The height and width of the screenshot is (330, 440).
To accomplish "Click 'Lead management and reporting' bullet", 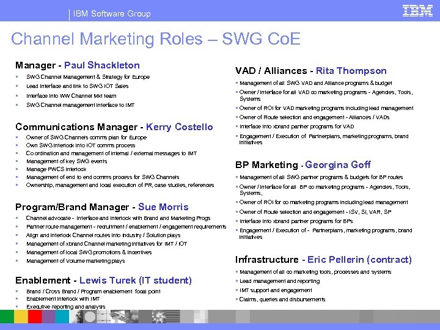I will tap(279, 281).
